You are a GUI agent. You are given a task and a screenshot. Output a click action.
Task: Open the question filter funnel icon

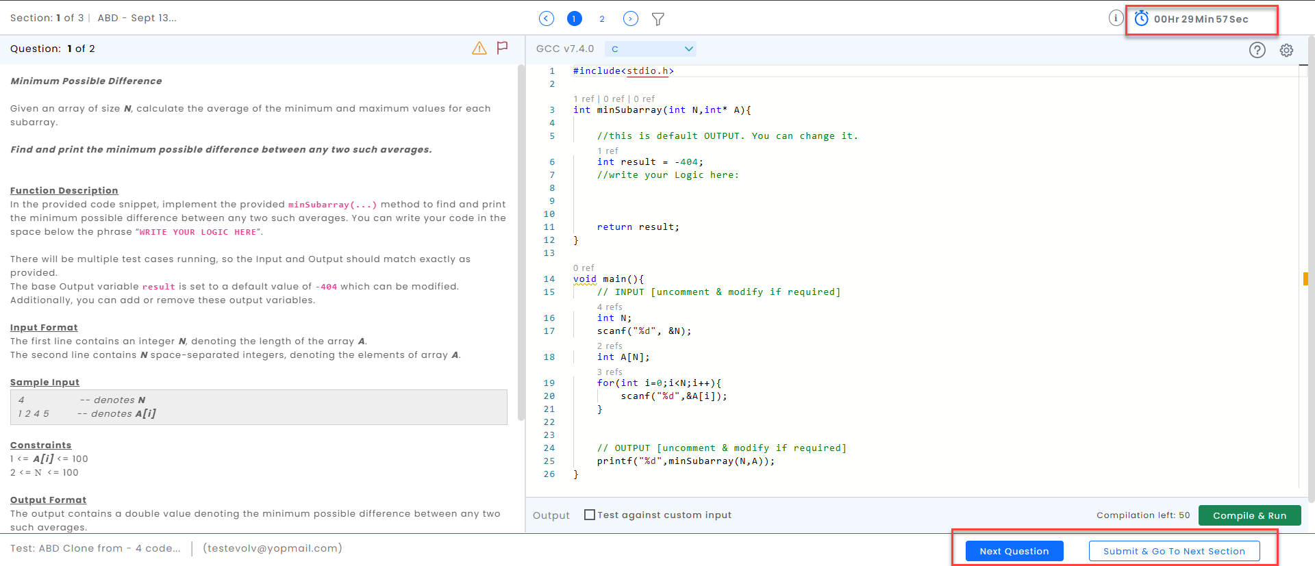[x=658, y=19]
